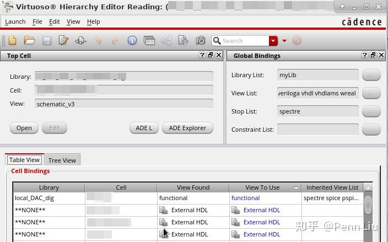Viewport: 388px width, 242px height.
Task: Click the empty Constraint List field
Action: pyautogui.click(x=317, y=130)
